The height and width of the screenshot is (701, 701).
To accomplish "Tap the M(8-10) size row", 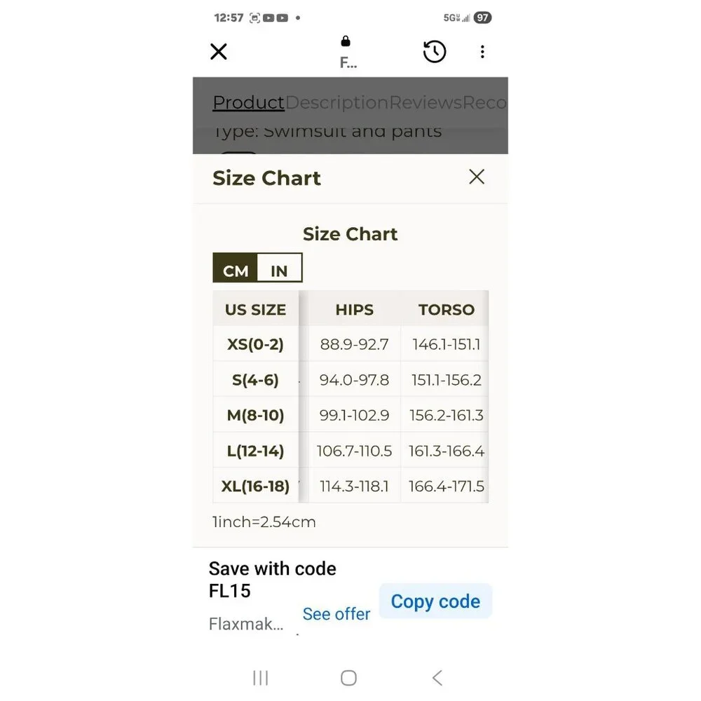I will pyautogui.click(x=256, y=415).
